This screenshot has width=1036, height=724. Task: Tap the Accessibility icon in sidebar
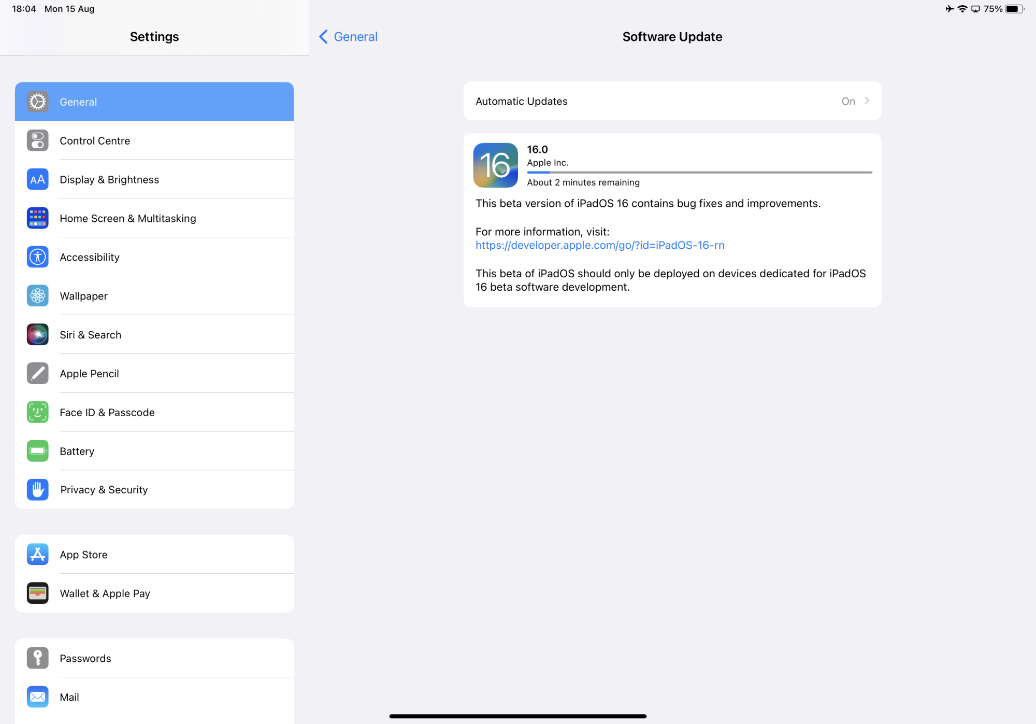[x=37, y=257]
